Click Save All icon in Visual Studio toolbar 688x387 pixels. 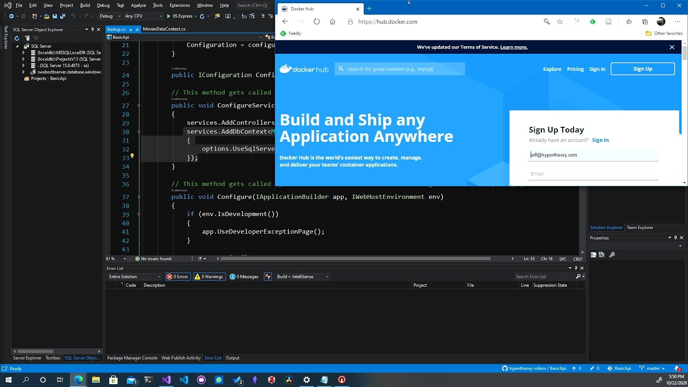pyautogui.click(x=62, y=16)
